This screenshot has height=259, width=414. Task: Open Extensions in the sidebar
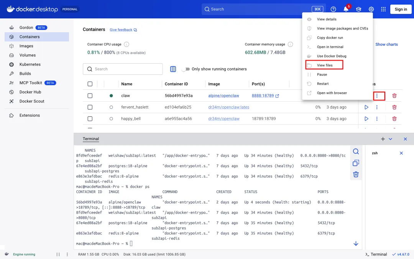coord(37,115)
